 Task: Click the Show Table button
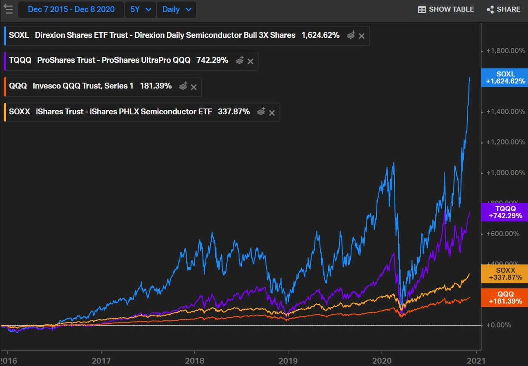pyautogui.click(x=446, y=9)
